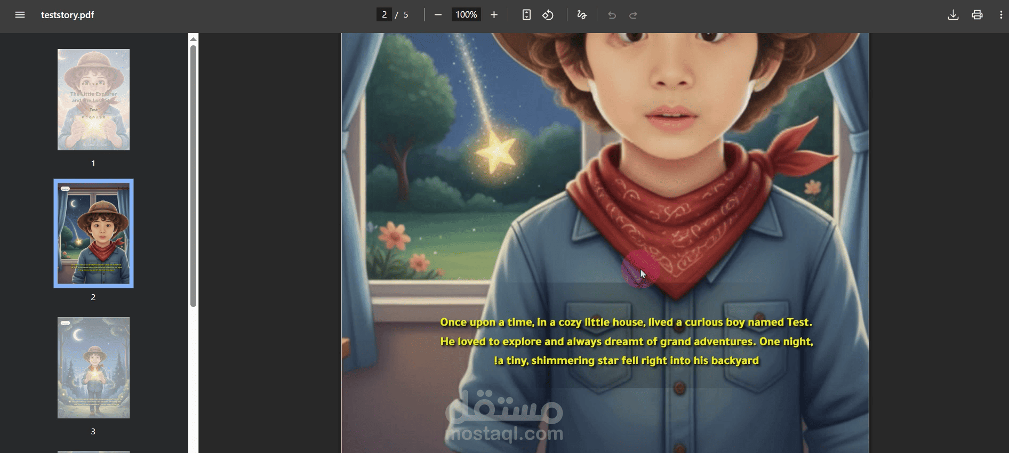The height and width of the screenshot is (453, 1009).
Task: Select the page 2 thumbnail
Action: 93,233
